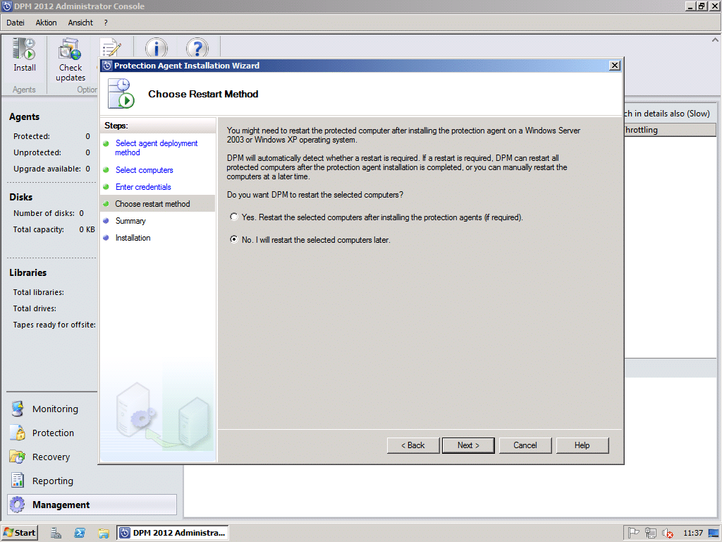The height and width of the screenshot is (542, 722).
Task: Click the network tray icon
Action: [651, 533]
